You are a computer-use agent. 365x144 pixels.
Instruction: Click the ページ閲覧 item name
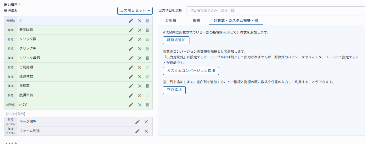(28, 121)
